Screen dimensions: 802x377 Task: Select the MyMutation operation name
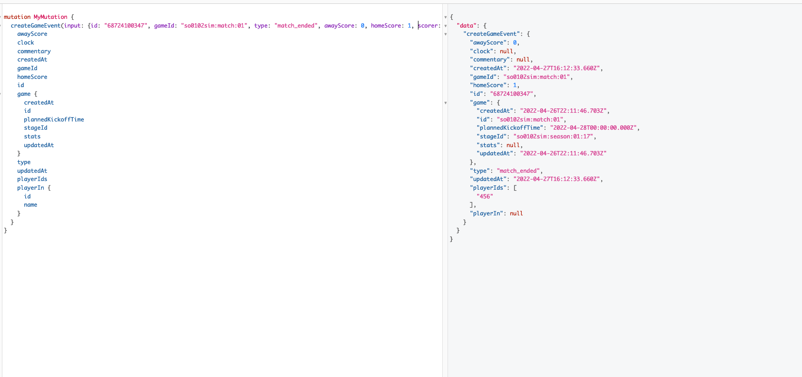click(x=50, y=17)
